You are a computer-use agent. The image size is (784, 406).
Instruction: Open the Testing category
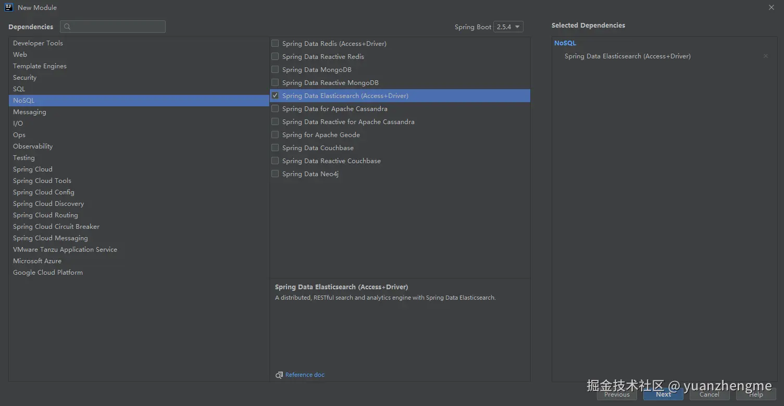(139, 158)
